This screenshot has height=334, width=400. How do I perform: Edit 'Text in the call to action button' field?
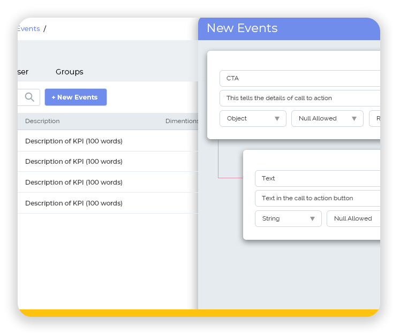click(317, 198)
